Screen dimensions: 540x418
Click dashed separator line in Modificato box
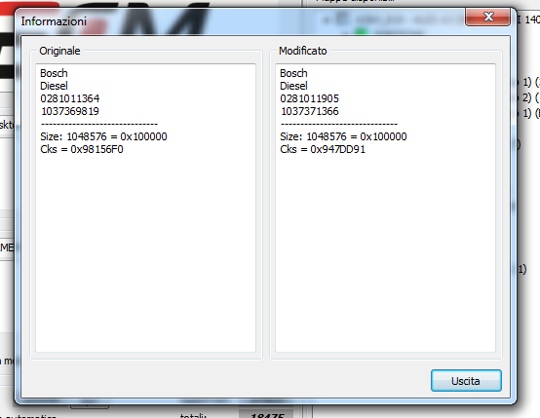coord(339,124)
